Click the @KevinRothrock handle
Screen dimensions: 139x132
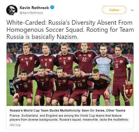click(31, 13)
